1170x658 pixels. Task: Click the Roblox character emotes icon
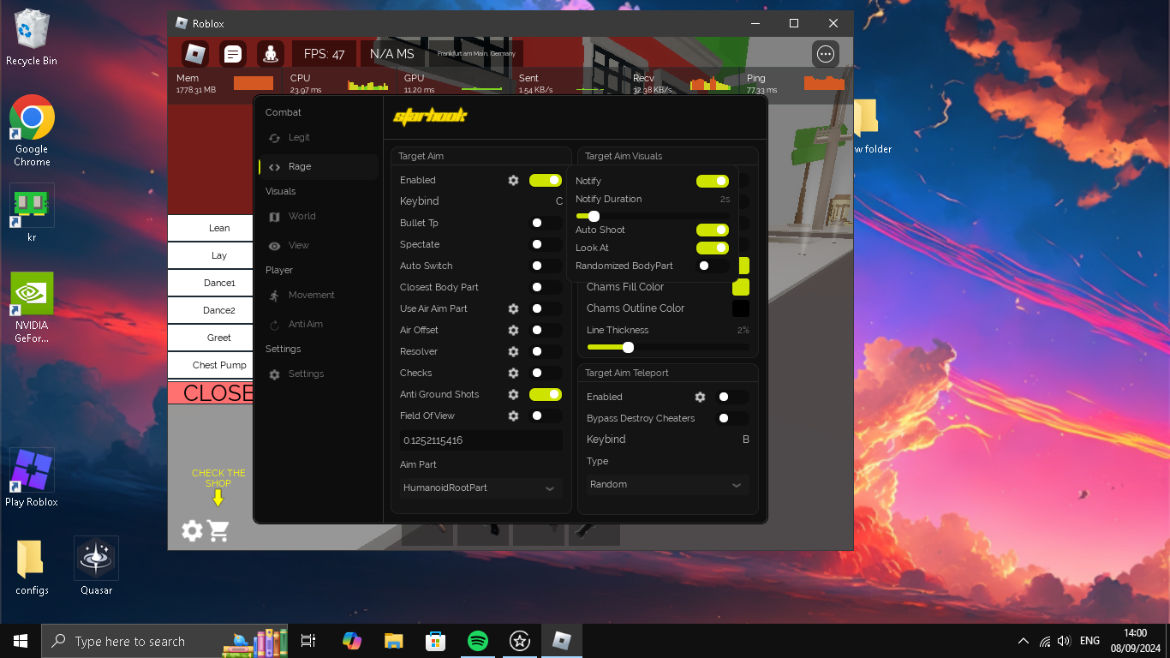pyautogui.click(x=271, y=54)
